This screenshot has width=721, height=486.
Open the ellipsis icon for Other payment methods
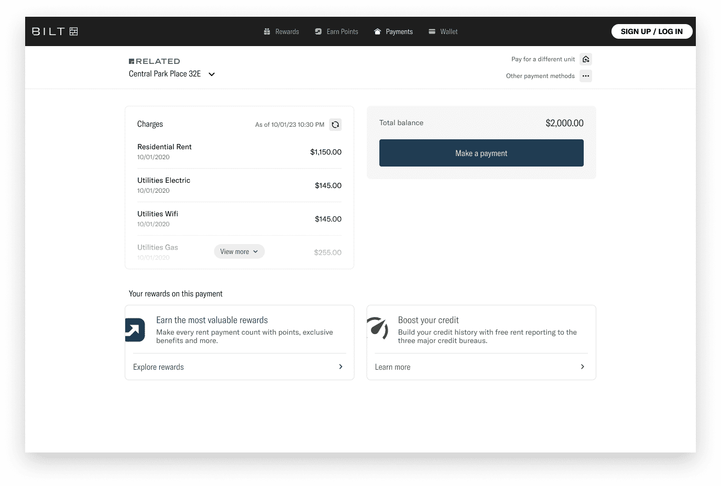tap(585, 75)
